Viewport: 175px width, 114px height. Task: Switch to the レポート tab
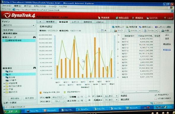pyautogui.click(x=76, y=22)
